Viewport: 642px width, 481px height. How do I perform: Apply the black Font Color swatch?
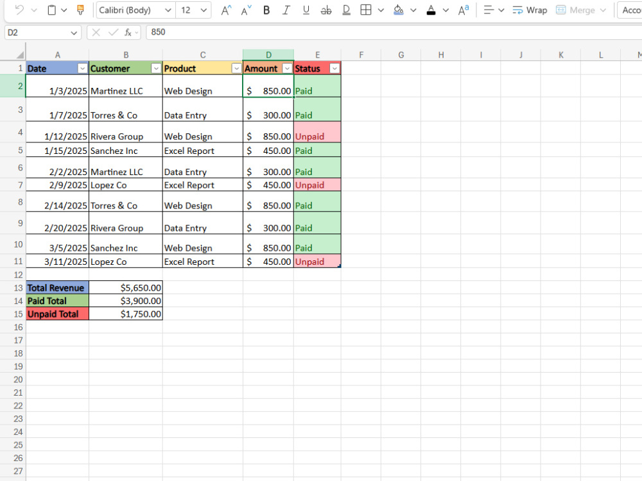[431, 10]
